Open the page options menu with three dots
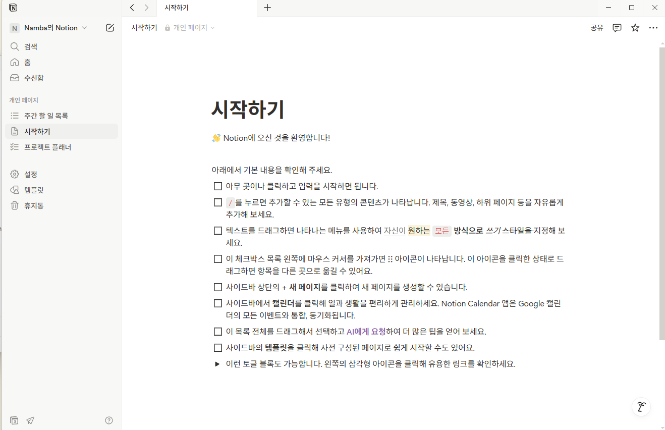665x430 pixels. tap(653, 28)
